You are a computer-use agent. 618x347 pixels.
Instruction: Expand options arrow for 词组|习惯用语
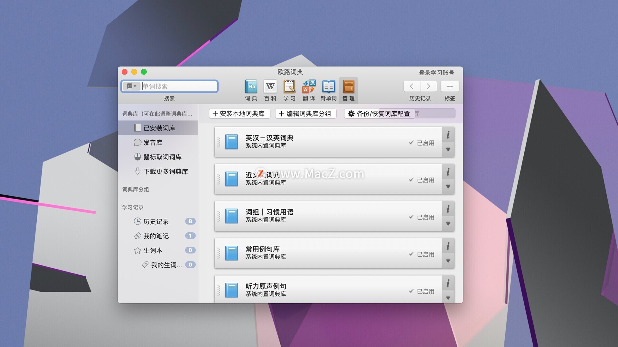[x=448, y=224]
